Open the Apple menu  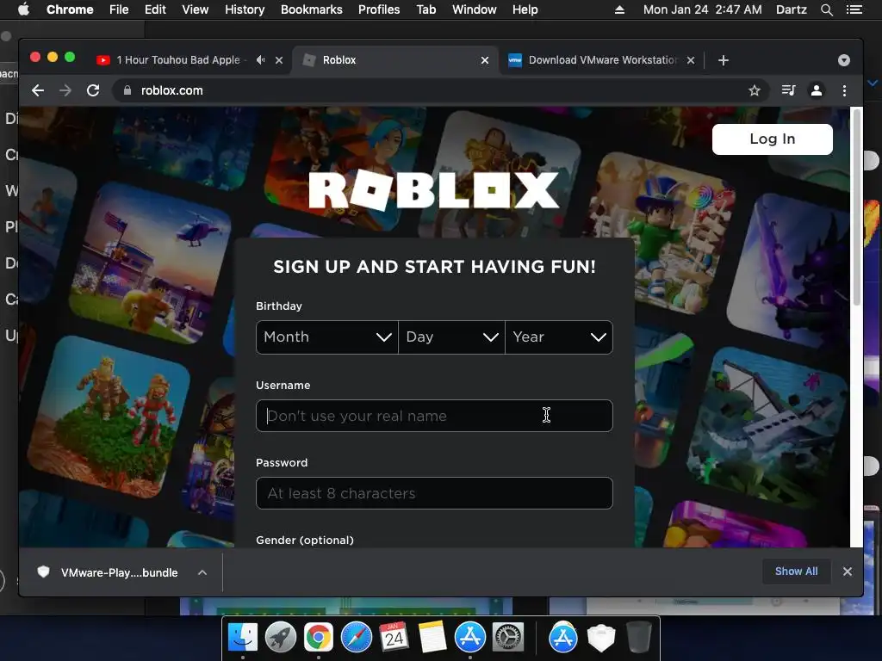23,9
